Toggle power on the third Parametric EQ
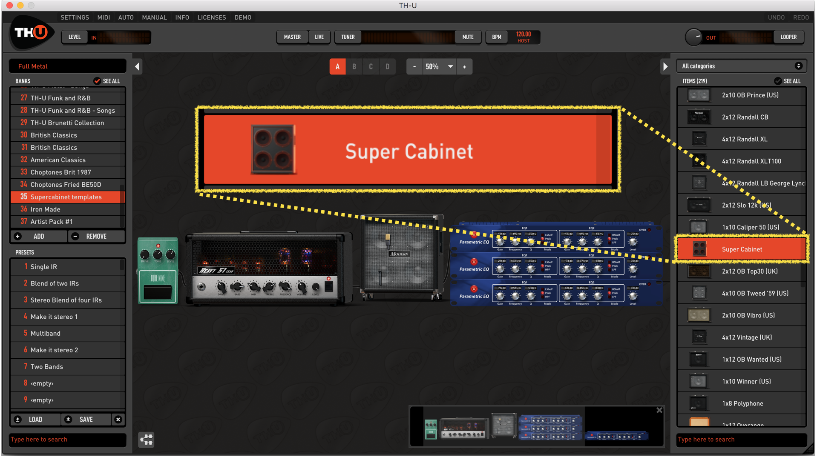817x457 pixels. coord(474,288)
